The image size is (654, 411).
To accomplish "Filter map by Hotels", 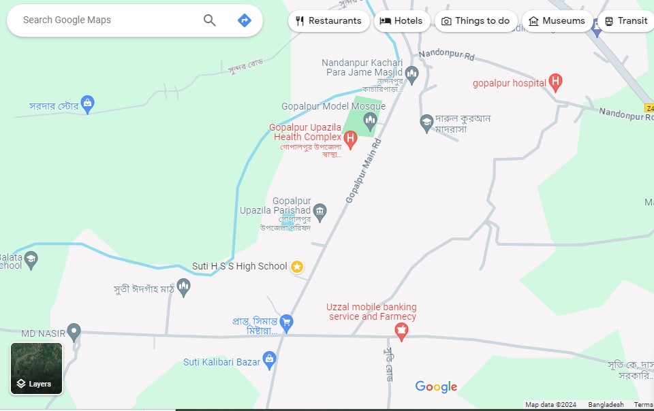I will pos(402,21).
